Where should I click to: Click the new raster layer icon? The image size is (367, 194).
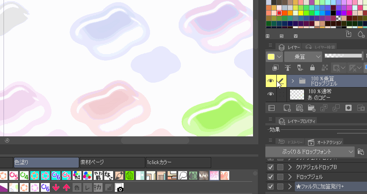(287, 108)
